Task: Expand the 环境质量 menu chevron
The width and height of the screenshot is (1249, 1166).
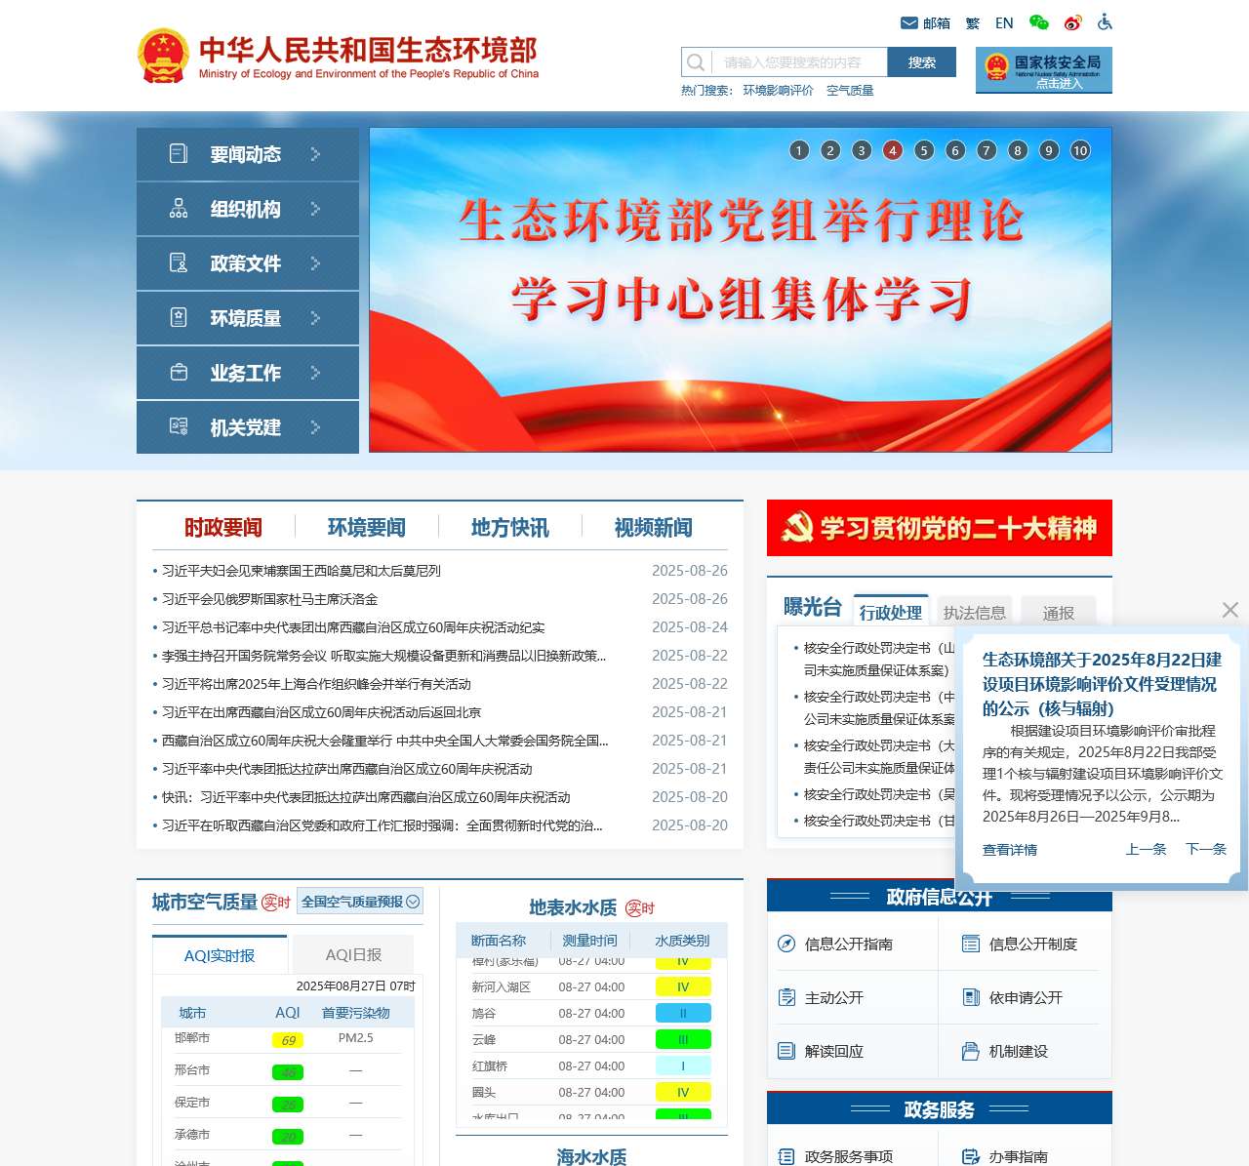Action: (x=315, y=317)
